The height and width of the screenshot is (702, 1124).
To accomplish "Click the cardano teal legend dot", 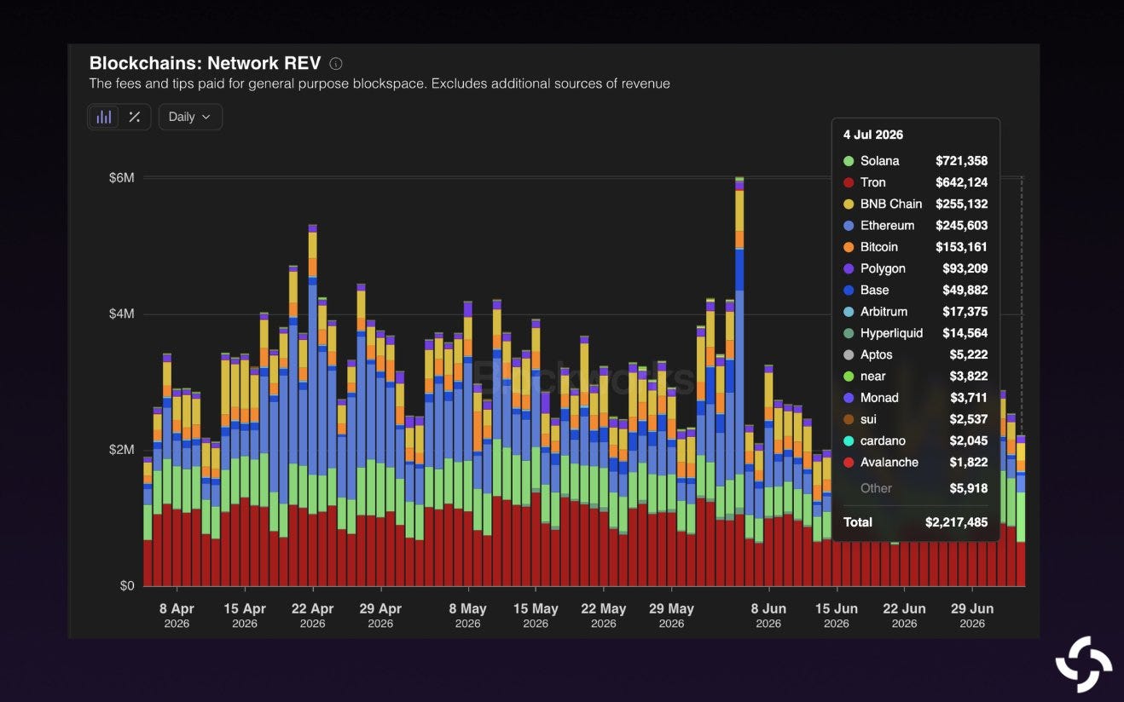I will tap(849, 441).
